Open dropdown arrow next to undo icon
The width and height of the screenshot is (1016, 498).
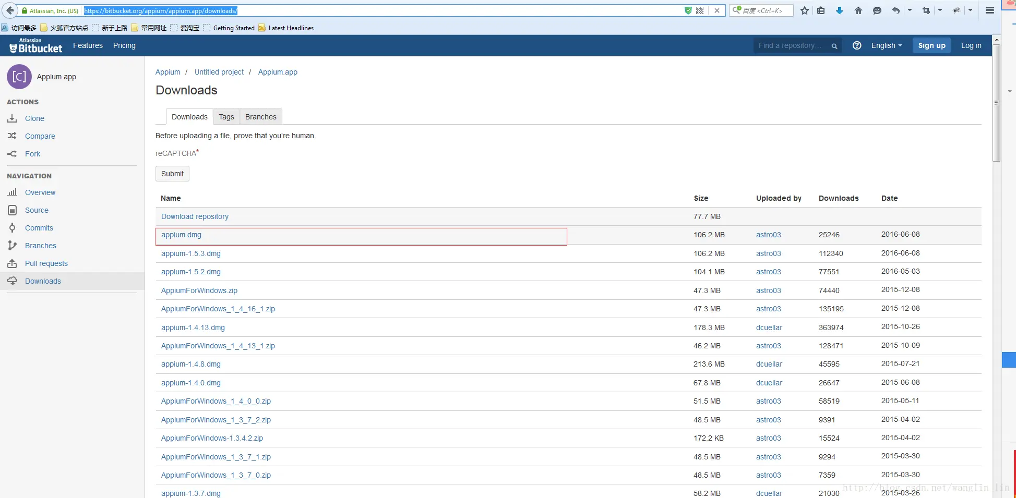tap(910, 10)
